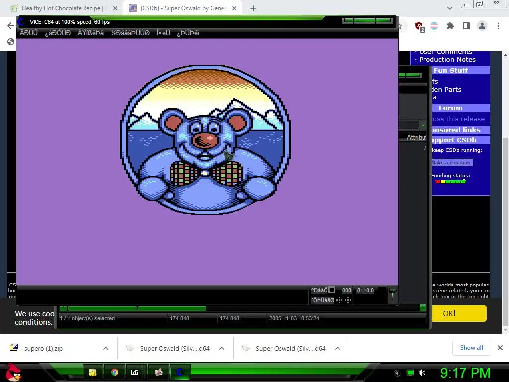This screenshot has height=382, width=509.
Task: Click the tape counter 000
Action: pos(346,290)
